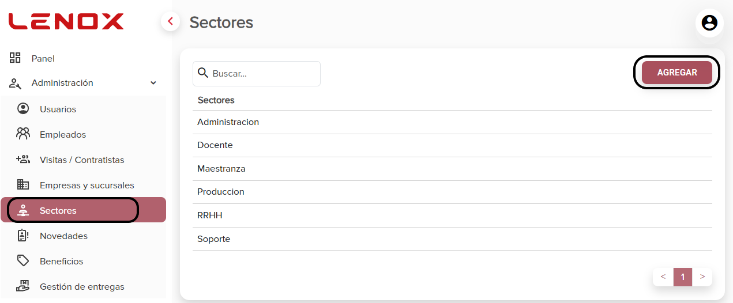Select the Maestranza sector row
The width and height of the screenshot is (733, 303).
[x=452, y=169]
